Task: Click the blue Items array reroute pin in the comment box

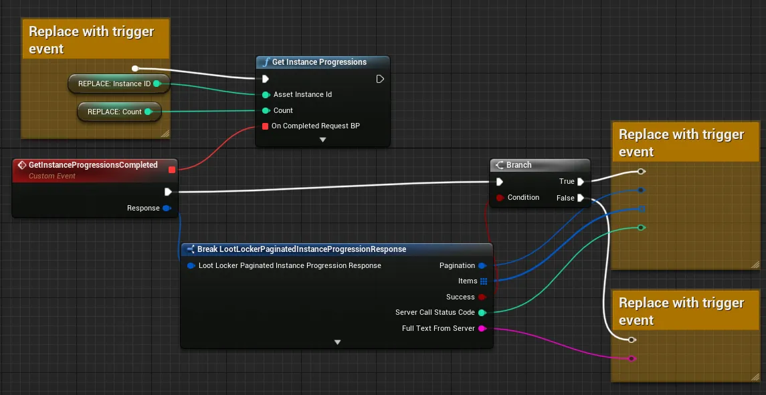Action: [x=642, y=209]
